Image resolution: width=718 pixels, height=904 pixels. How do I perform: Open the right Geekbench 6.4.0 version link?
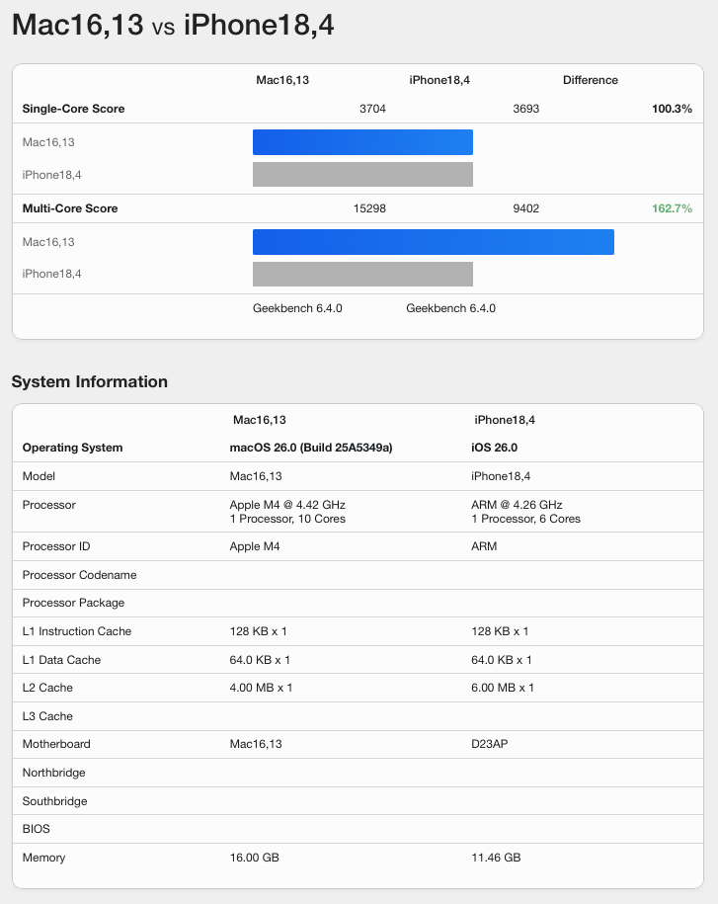[450, 308]
